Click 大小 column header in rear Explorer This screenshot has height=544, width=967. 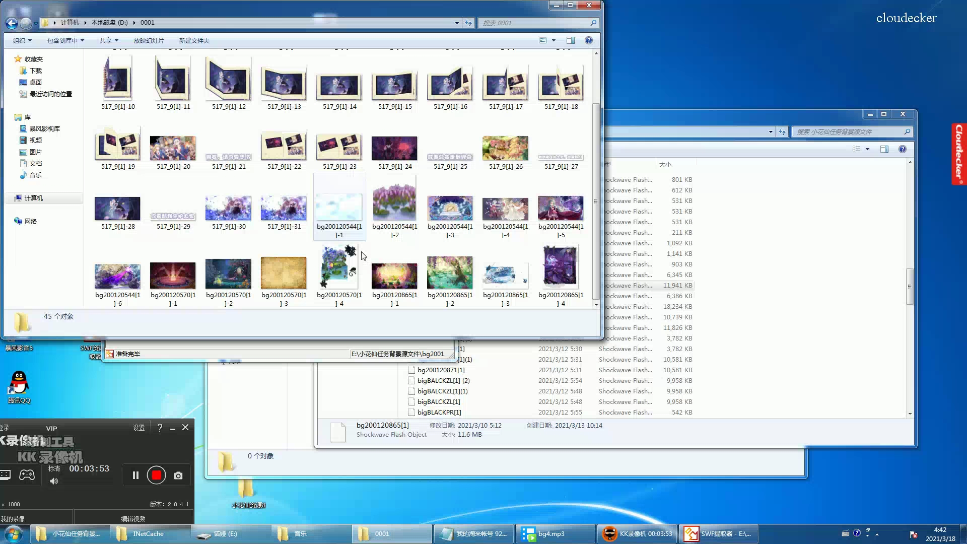[665, 165]
